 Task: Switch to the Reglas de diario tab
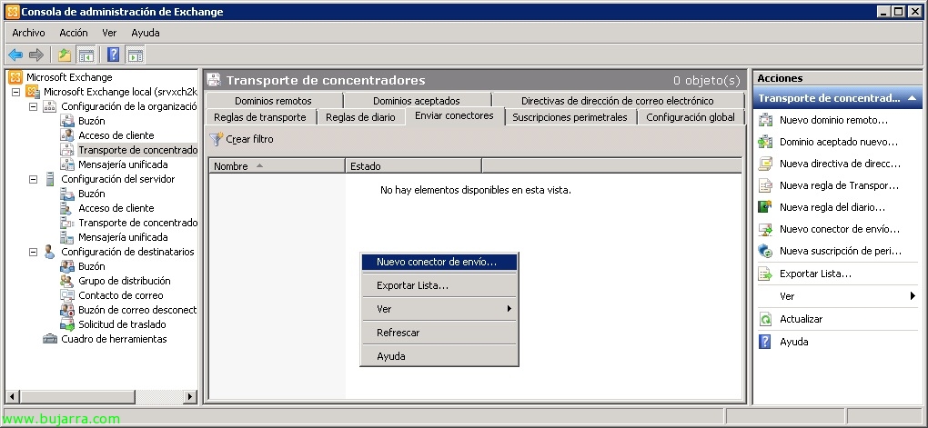[360, 117]
